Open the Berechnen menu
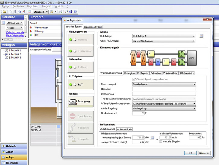Viewport: 219px width, 165px height. [33, 6]
